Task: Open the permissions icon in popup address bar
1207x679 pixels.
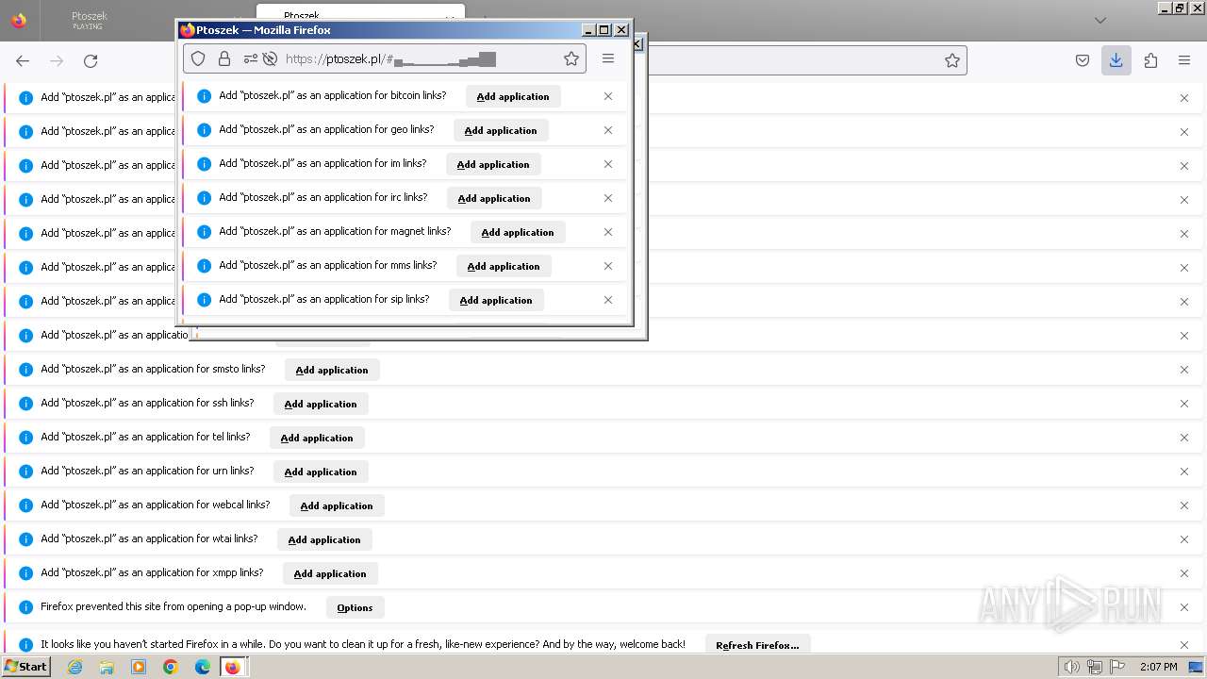Action: click(x=250, y=58)
